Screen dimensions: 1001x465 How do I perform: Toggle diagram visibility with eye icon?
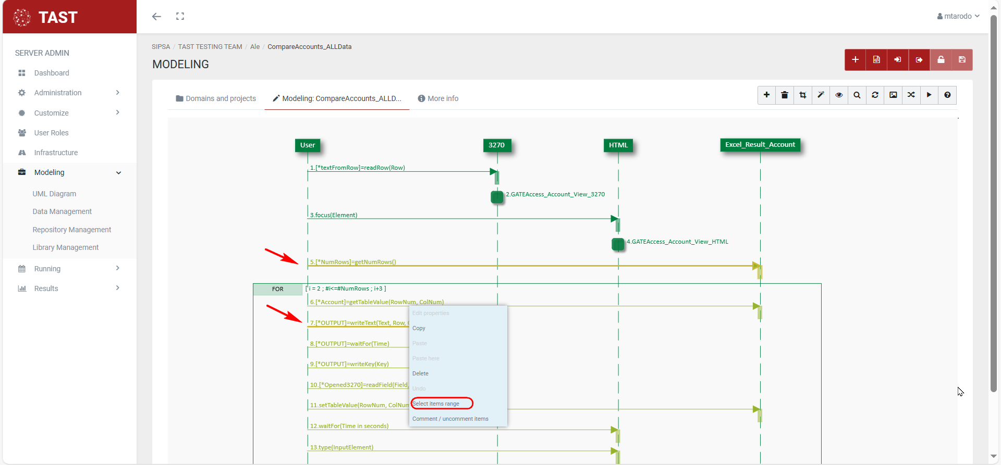point(839,95)
